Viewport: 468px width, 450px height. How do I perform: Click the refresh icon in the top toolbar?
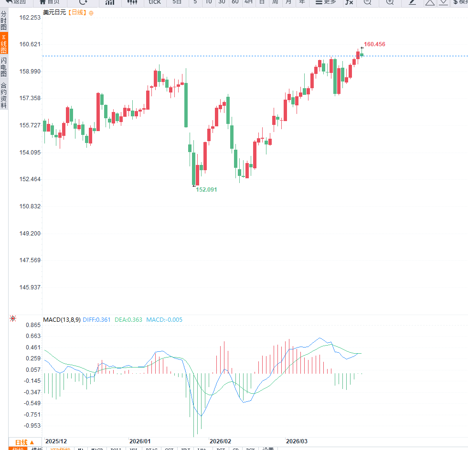tap(83, 2)
